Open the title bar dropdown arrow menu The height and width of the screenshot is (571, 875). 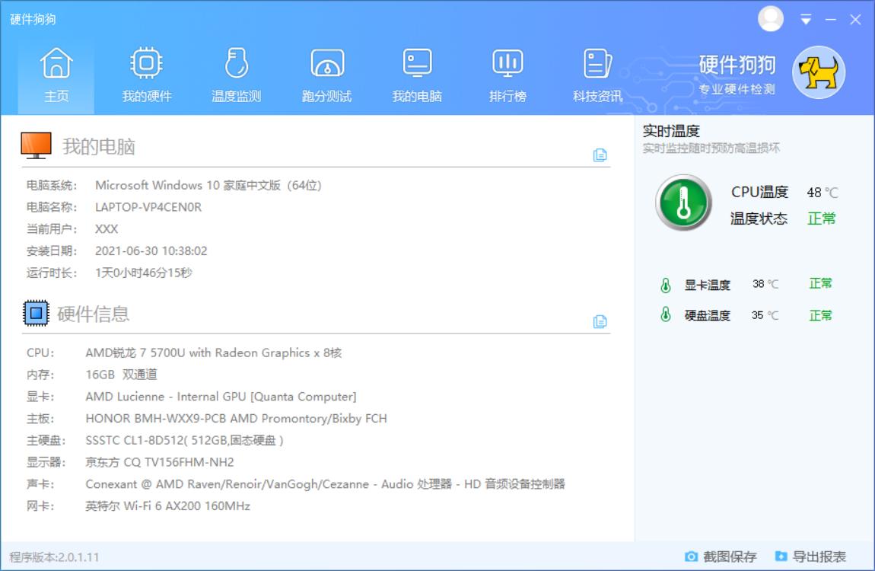coord(807,19)
